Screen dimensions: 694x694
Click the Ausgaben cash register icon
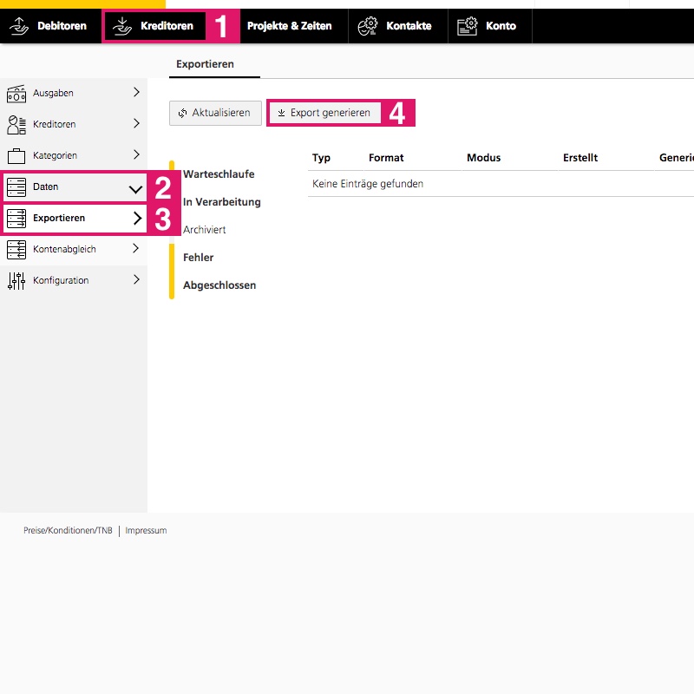tap(16, 93)
